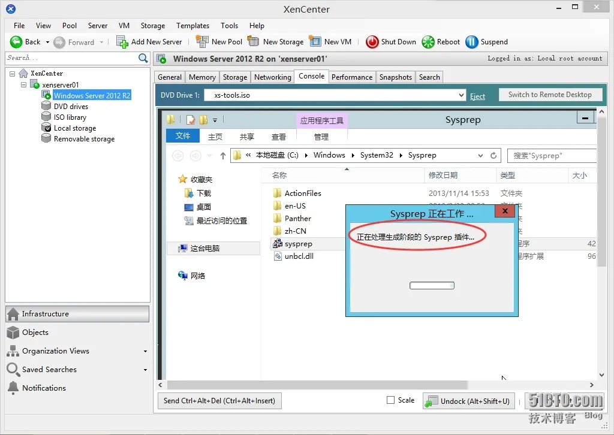Select Removable storage in the tree
The height and width of the screenshot is (435, 614).
tap(84, 139)
